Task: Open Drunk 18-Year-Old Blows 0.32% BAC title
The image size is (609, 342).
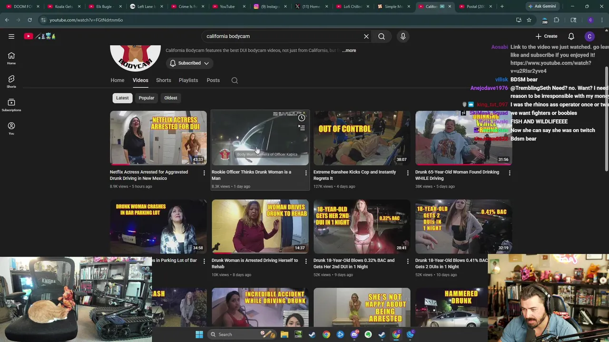Action: (354, 264)
